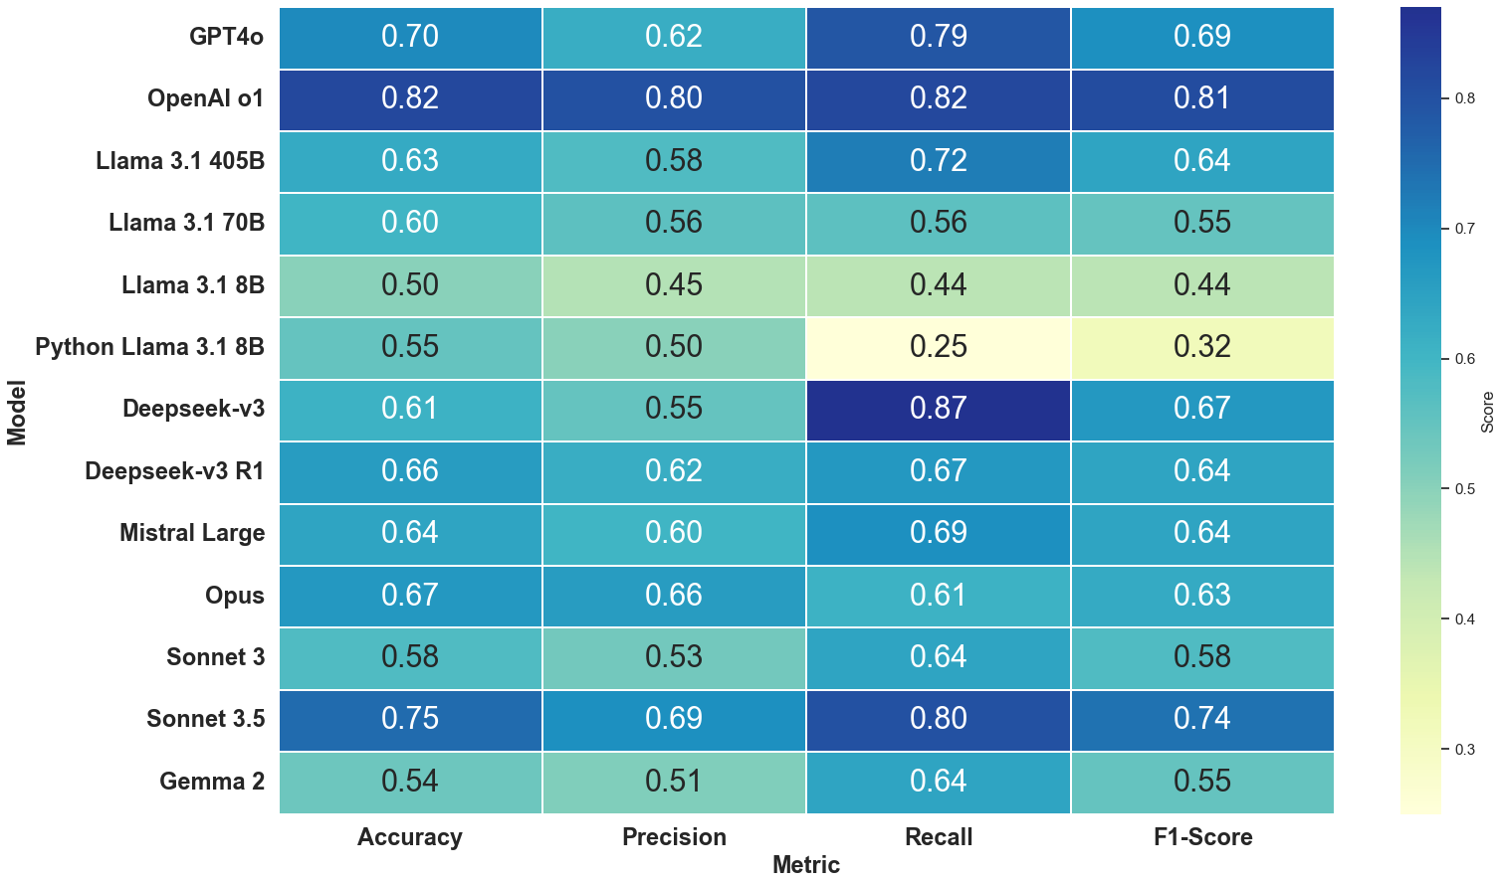Viewport: 1498px width, 881px height.
Task: Select the GPT4o Precision cell
Action: click(x=674, y=37)
